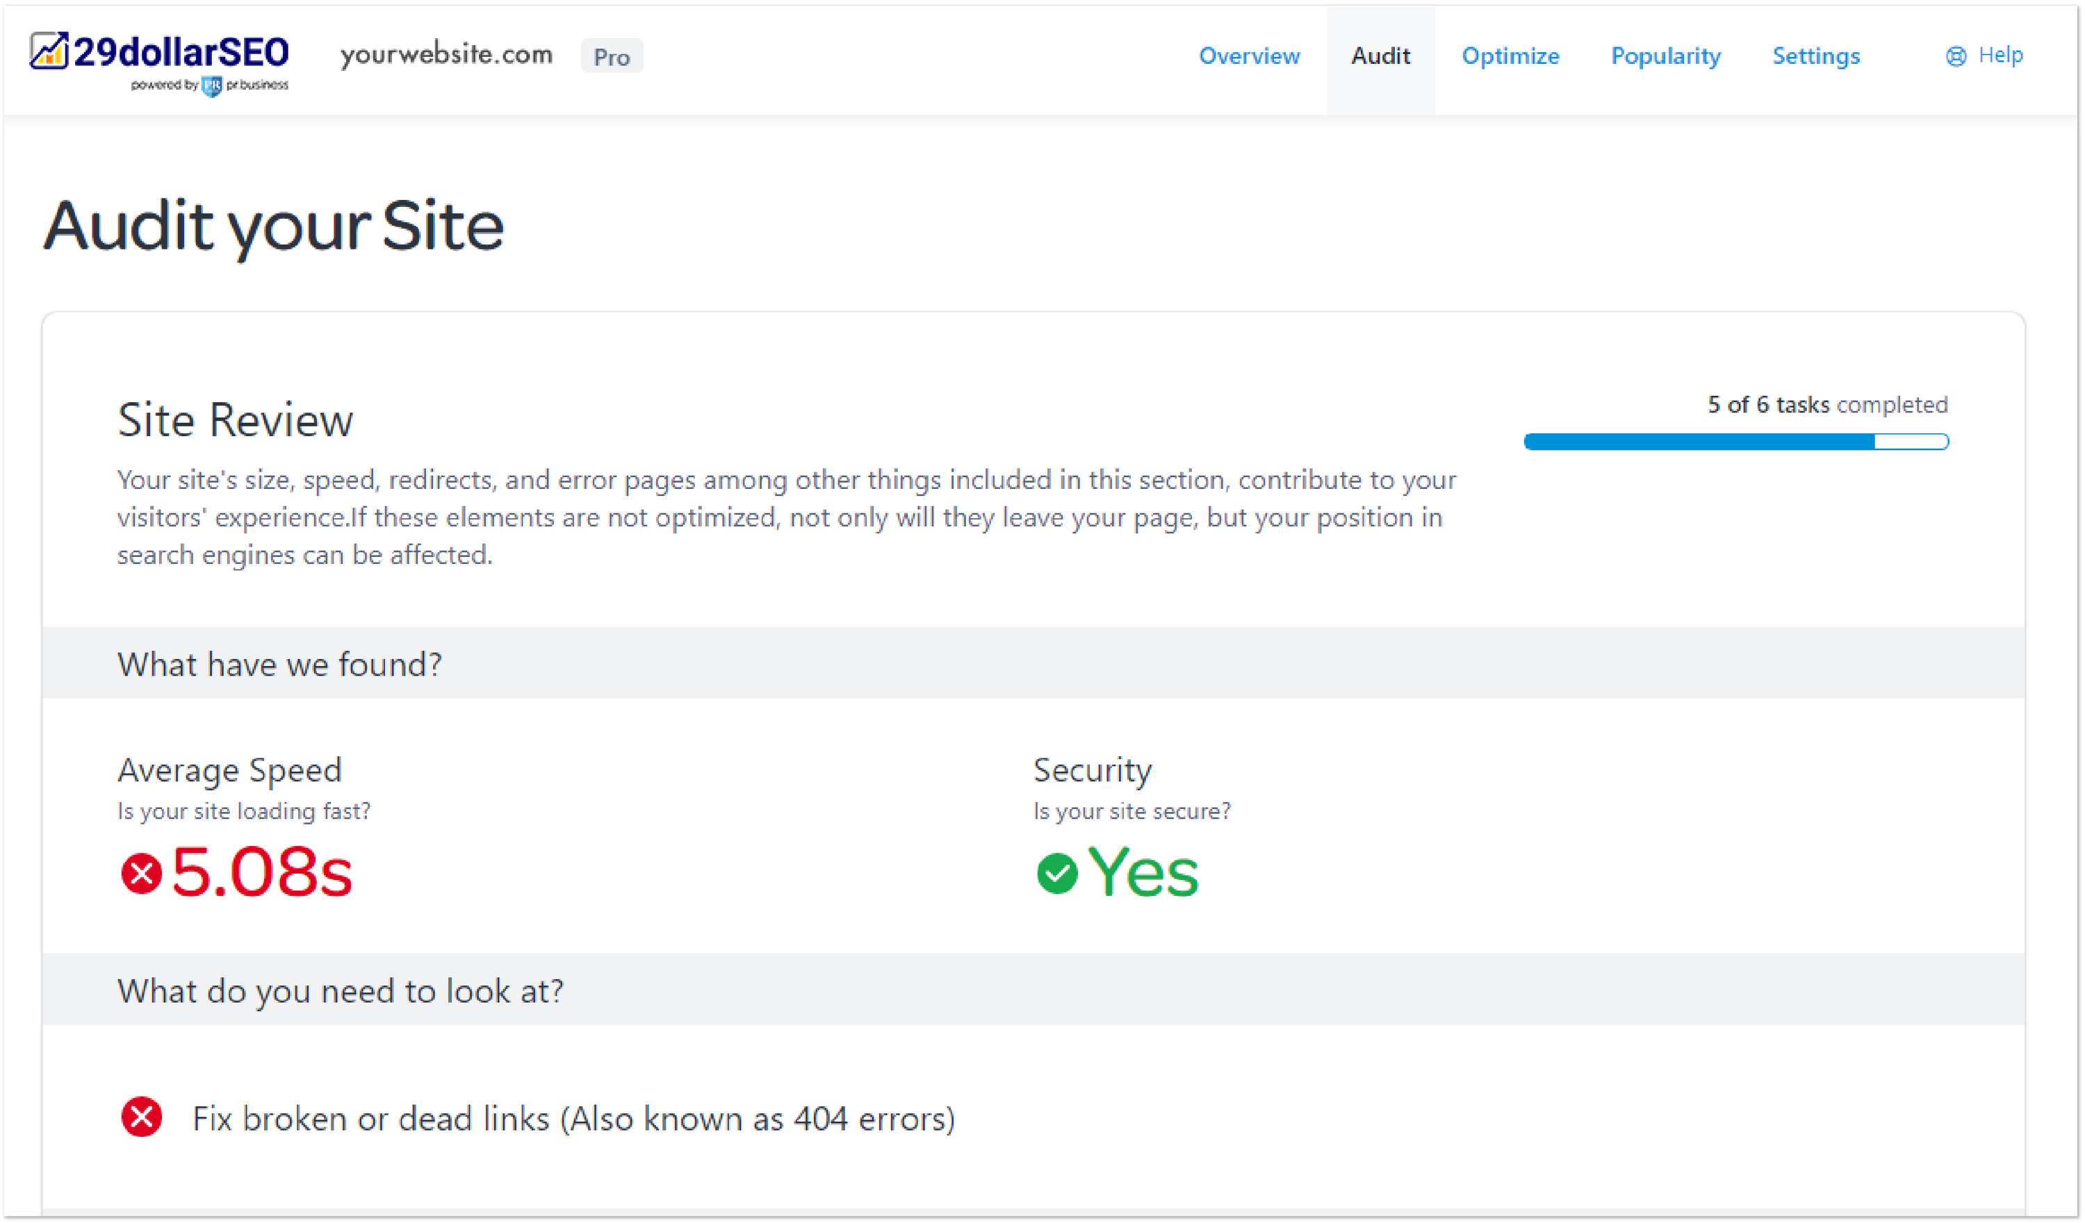Click the Is your site secure? text
Image resolution: width=2085 pixels, height=1223 pixels.
coord(1132,811)
